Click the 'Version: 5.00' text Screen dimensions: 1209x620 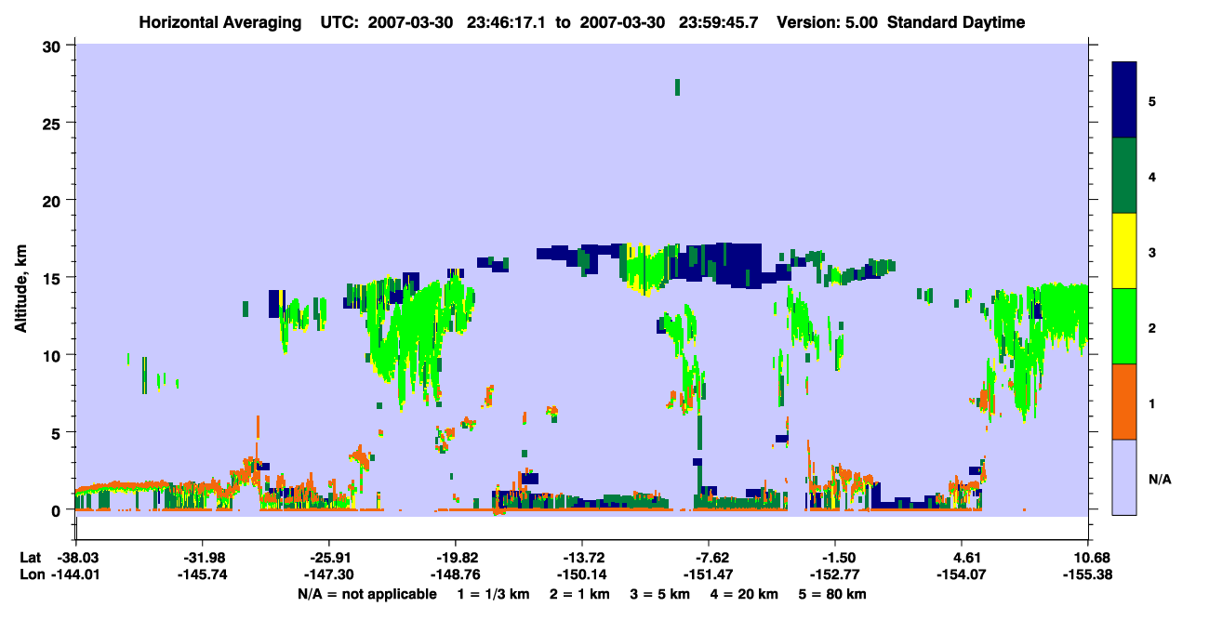click(x=828, y=22)
